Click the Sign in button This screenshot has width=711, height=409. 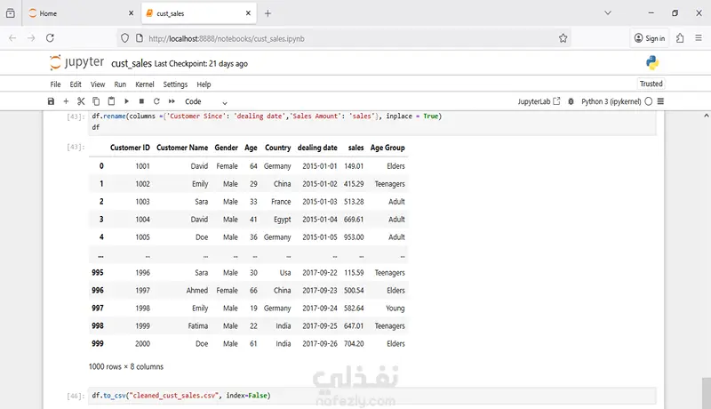click(x=650, y=38)
